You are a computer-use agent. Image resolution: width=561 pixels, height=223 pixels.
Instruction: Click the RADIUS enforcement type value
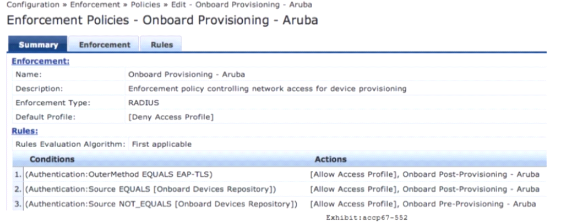pos(144,103)
